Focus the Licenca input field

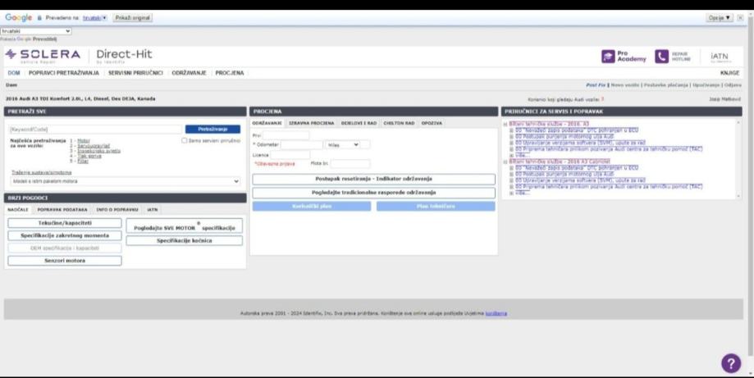[x=290, y=155]
